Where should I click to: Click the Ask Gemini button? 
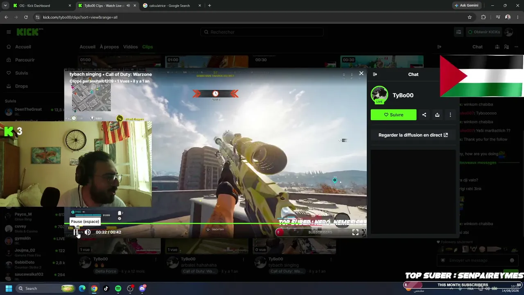click(466, 6)
